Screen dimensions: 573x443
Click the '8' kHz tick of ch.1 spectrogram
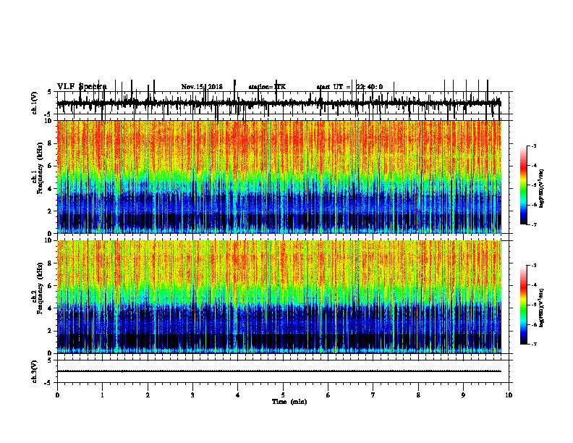coord(50,143)
